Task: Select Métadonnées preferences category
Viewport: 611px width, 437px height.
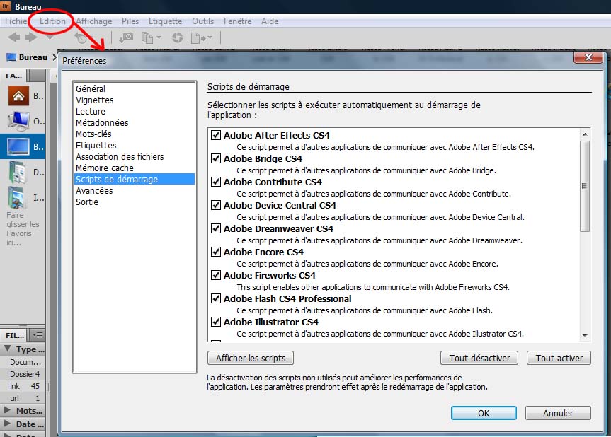Action: (x=102, y=122)
